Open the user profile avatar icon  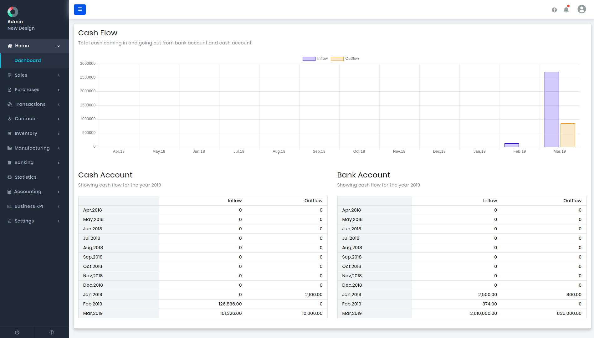582,9
